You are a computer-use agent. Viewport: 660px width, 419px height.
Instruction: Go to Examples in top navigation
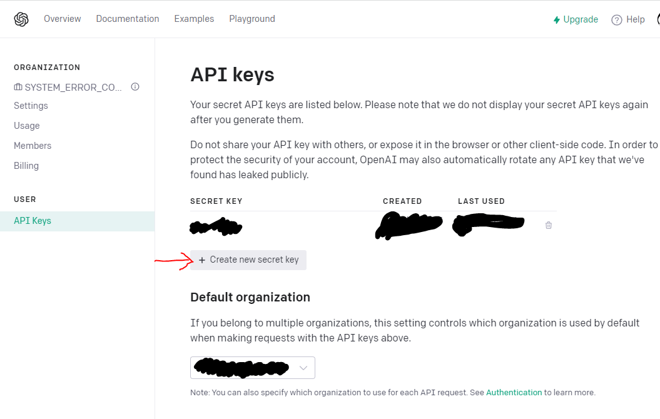click(194, 19)
